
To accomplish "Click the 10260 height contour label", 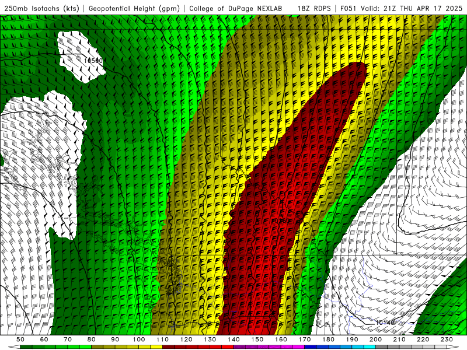I will 280,221.
